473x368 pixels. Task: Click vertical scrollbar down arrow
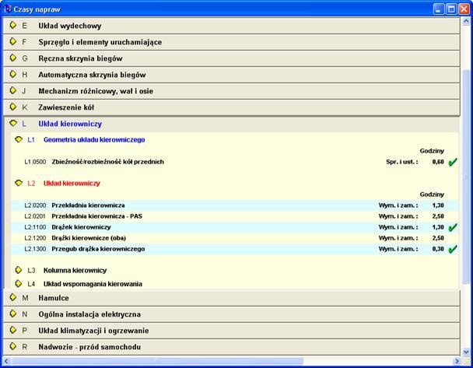point(466,352)
